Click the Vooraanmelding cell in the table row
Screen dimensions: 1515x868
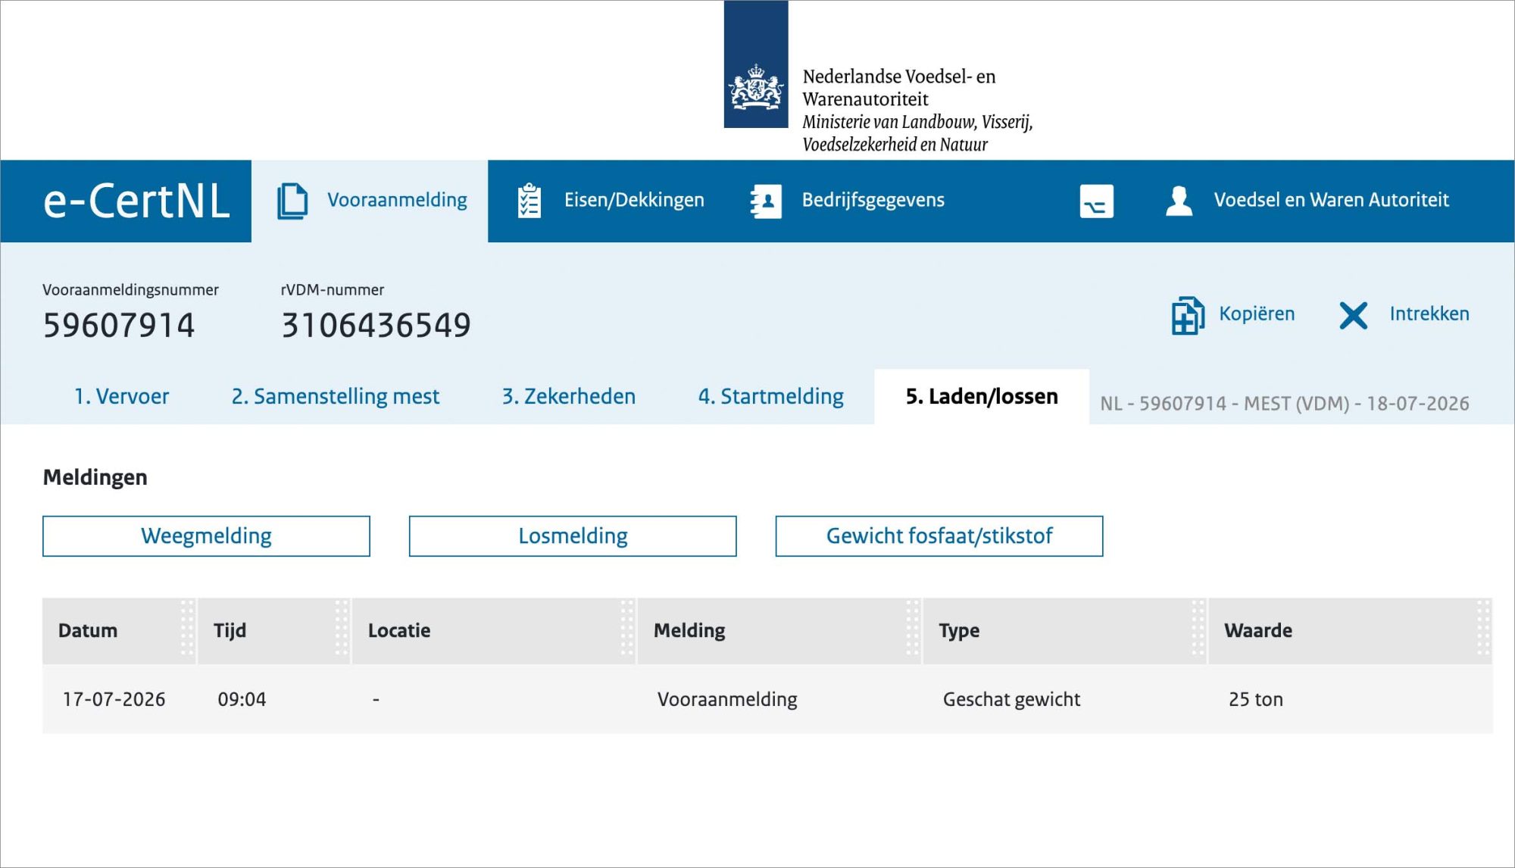(727, 700)
